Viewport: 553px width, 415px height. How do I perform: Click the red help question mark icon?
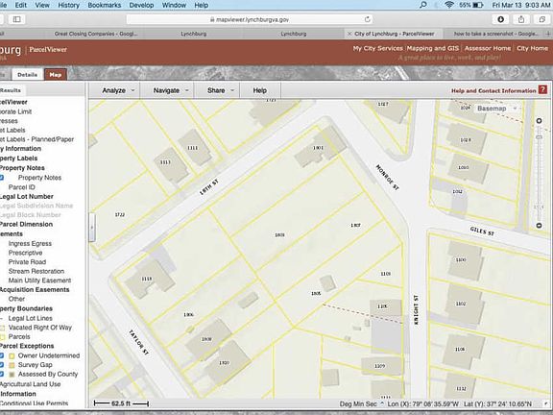tap(542, 90)
